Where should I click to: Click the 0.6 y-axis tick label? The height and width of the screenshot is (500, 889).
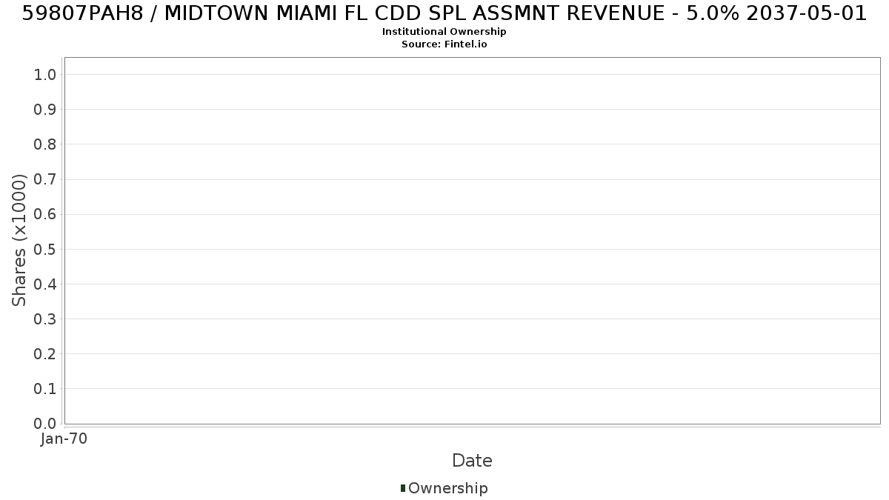click(45, 214)
